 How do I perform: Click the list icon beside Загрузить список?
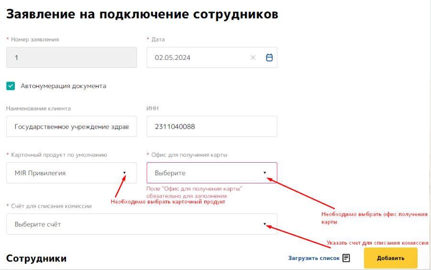(x=346, y=258)
